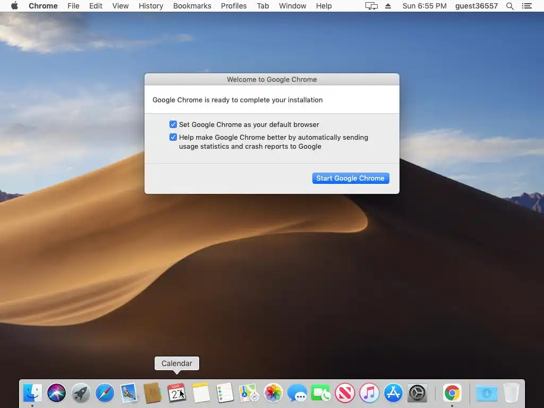The image size is (544, 408).
Task: Open the FaceTime green camera icon
Action: (x=321, y=393)
